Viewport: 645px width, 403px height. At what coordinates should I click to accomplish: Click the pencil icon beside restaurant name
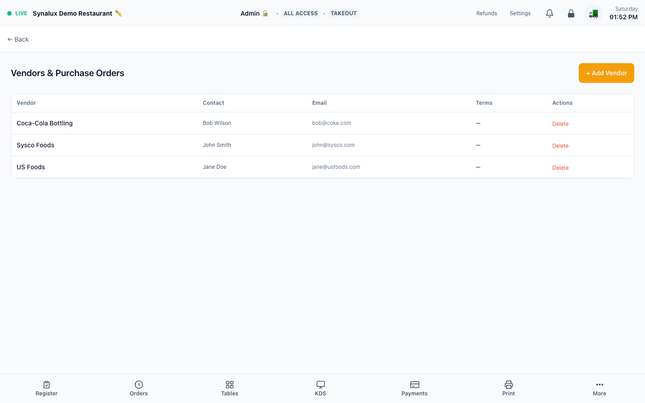coord(118,13)
